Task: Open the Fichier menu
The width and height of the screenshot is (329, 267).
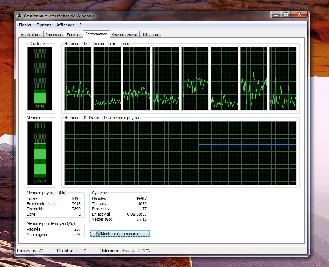Action: click(25, 25)
